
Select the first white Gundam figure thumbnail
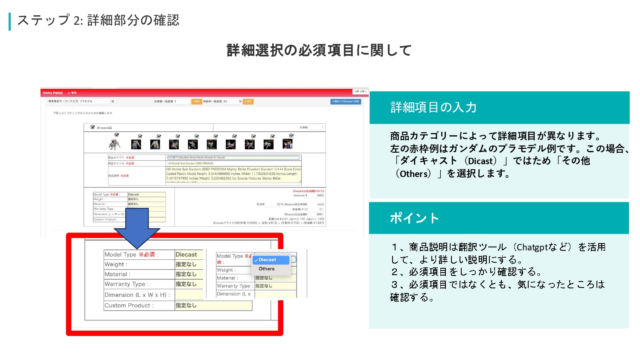tap(114, 145)
